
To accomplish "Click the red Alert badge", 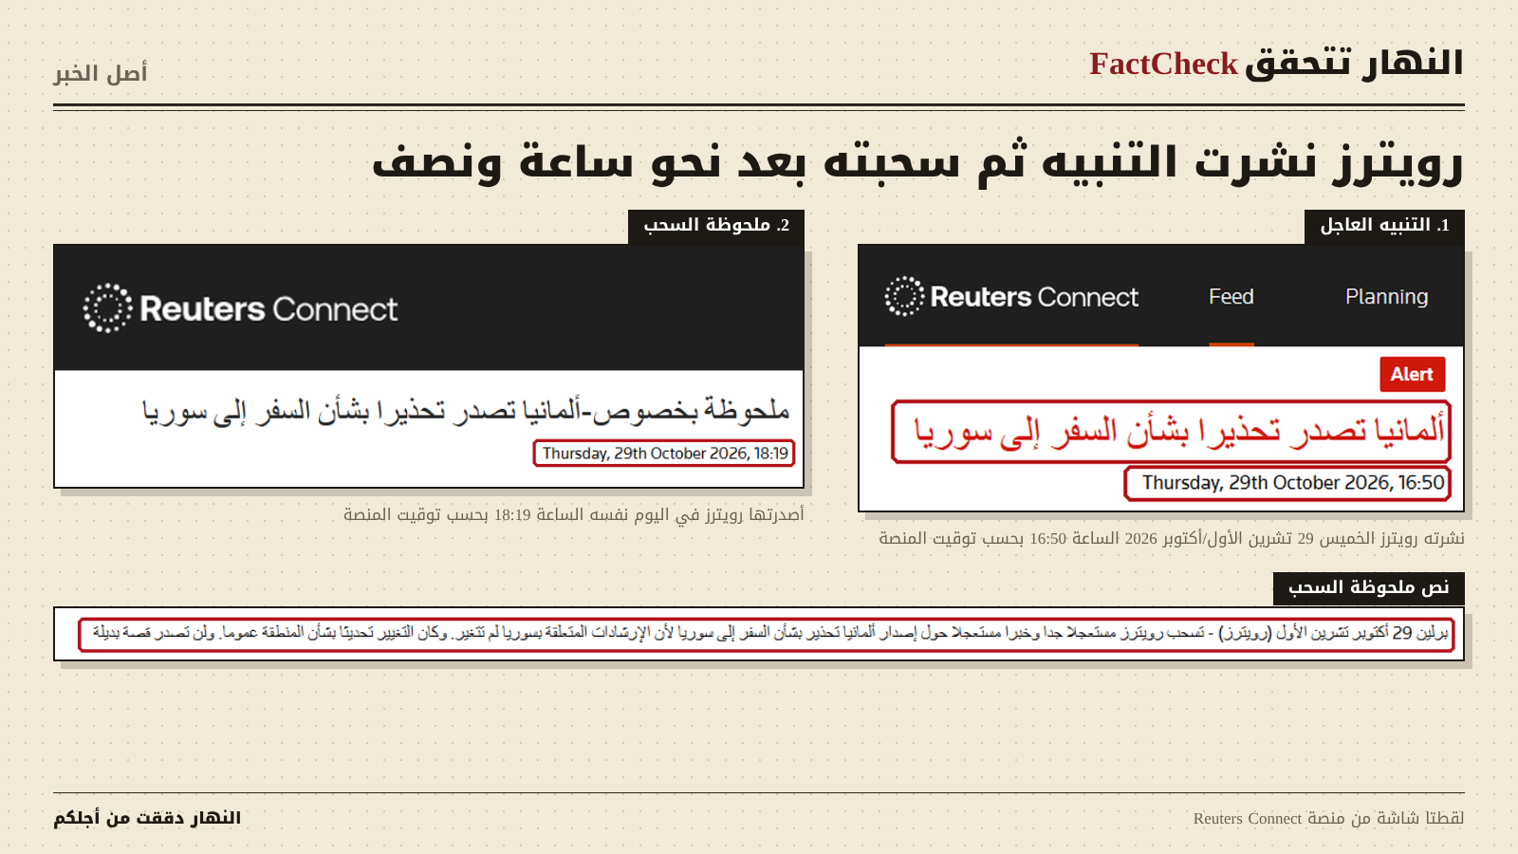I will pos(1412,374).
